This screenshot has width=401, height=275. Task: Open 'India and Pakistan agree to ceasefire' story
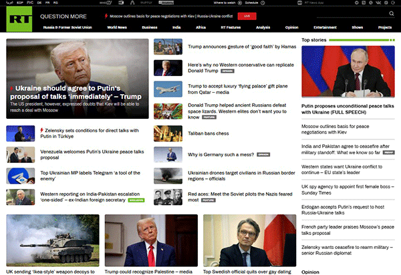coord(346,149)
